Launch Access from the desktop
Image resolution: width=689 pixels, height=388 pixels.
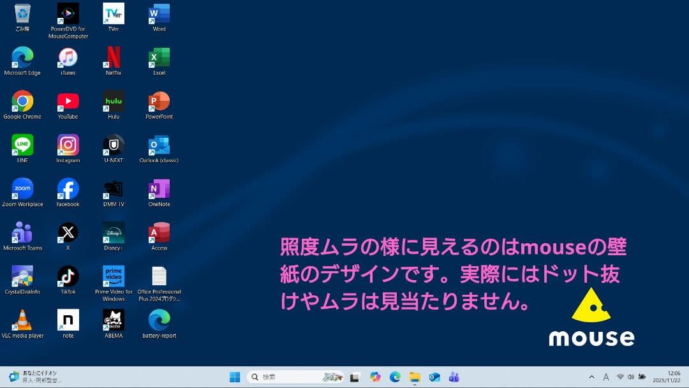pyautogui.click(x=159, y=236)
